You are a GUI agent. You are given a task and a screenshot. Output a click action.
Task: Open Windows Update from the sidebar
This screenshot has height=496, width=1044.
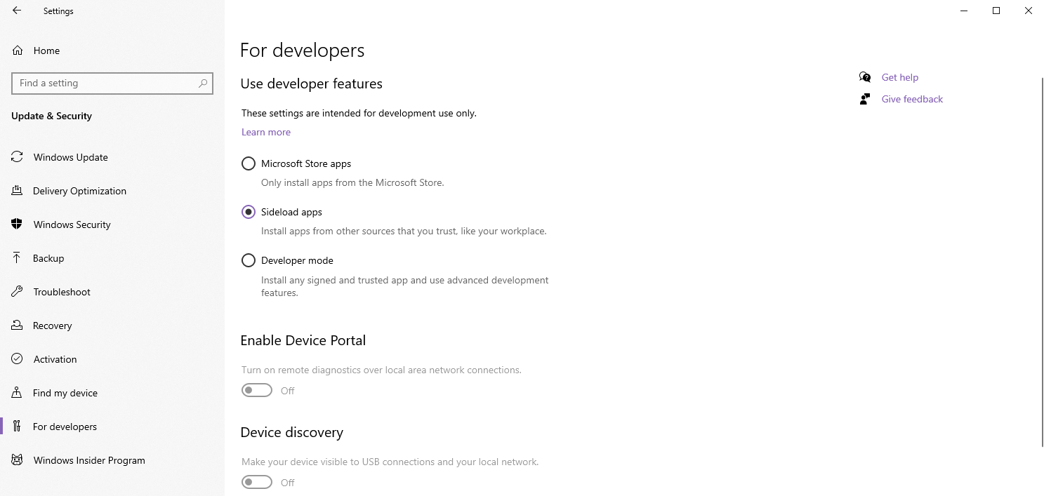click(x=17, y=157)
